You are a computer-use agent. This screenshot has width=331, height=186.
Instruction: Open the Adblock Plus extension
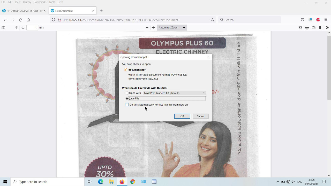pos(318,20)
